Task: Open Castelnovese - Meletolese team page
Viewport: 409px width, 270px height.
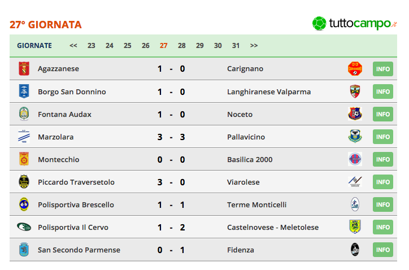Action: tap(273, 227)
